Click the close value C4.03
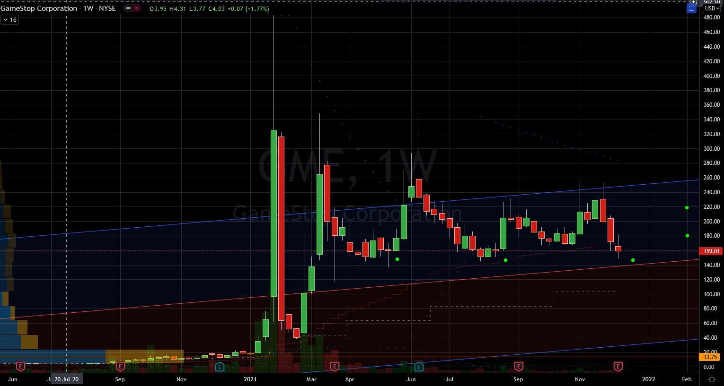724x386 pixels. 217,9
